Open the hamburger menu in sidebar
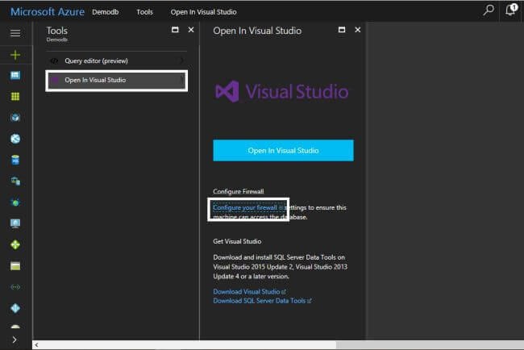 15,33
